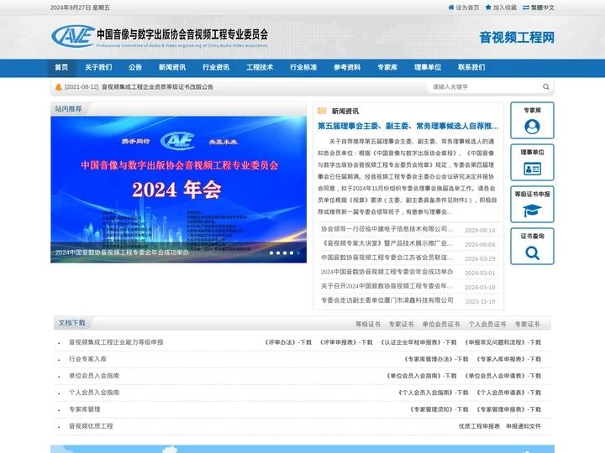This screenshot has height=453, width=605.
Task: Download 《专家管理申报表》 document
Action: pos(508,409)
